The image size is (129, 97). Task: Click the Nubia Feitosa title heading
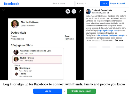[30, 22]
